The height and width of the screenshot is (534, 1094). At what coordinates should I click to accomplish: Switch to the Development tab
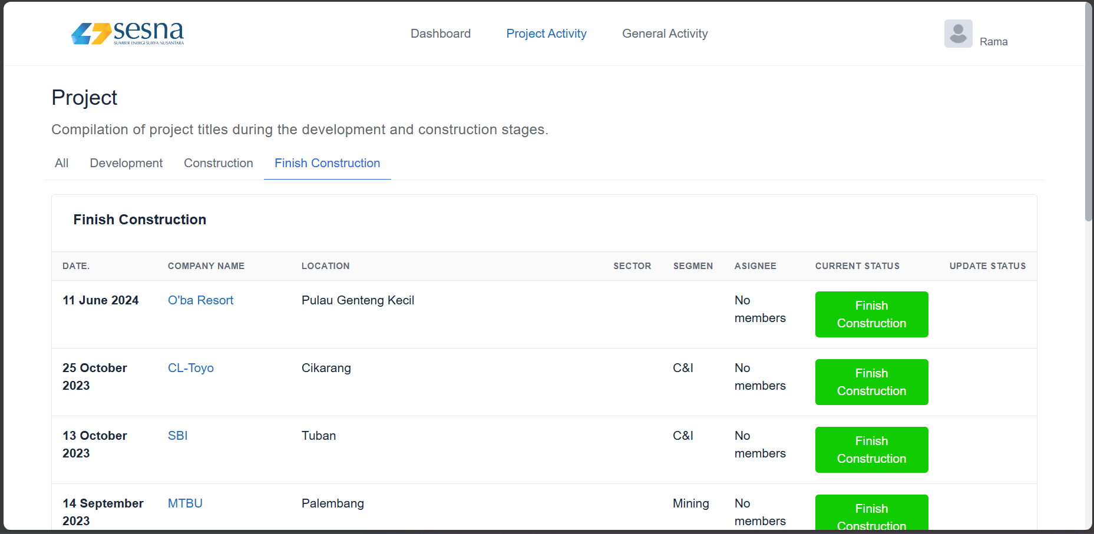pyautogui.click(x=126, y=163)
